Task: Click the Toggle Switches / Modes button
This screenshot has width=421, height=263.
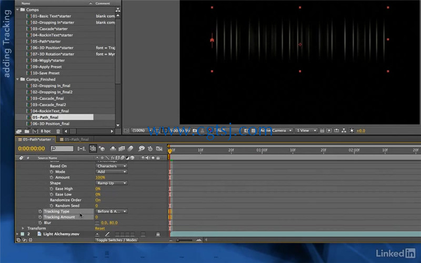Action: click(116, 240)
